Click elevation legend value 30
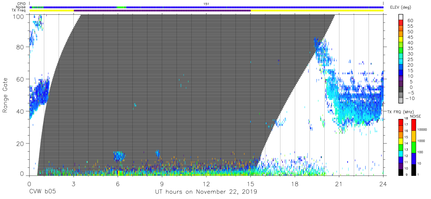The image size is (431, 199). [410, 54]
